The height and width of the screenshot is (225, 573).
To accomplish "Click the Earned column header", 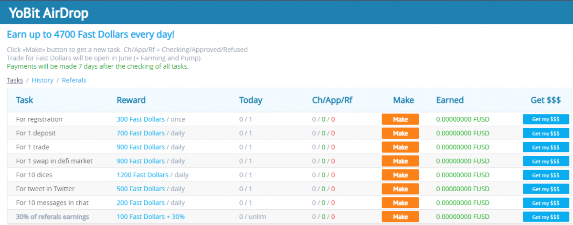I will point(450,100).
